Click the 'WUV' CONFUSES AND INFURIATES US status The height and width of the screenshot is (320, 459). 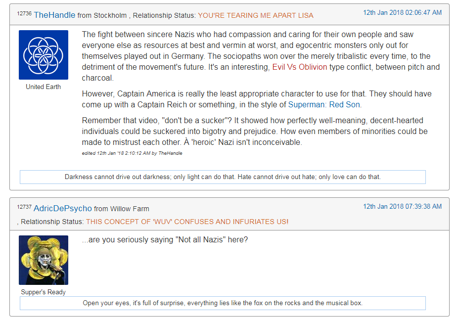187,222
